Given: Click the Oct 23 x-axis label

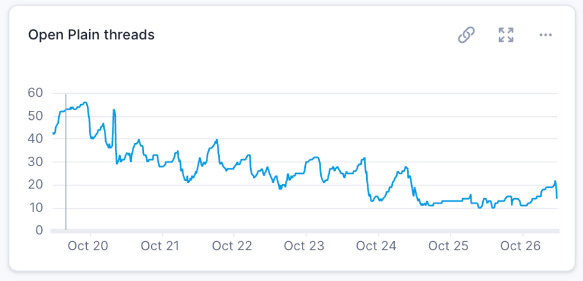Looking at the screenshot, I should coord(304,246).
